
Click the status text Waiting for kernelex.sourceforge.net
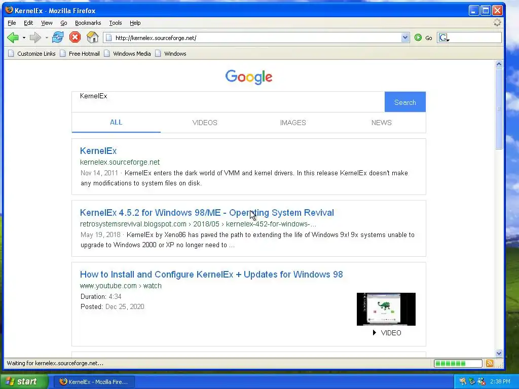55,363
